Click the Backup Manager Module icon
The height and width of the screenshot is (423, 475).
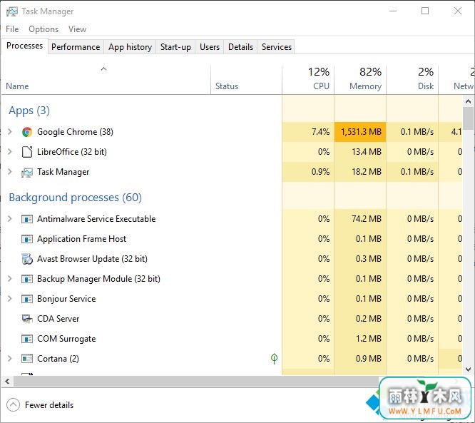27,279
